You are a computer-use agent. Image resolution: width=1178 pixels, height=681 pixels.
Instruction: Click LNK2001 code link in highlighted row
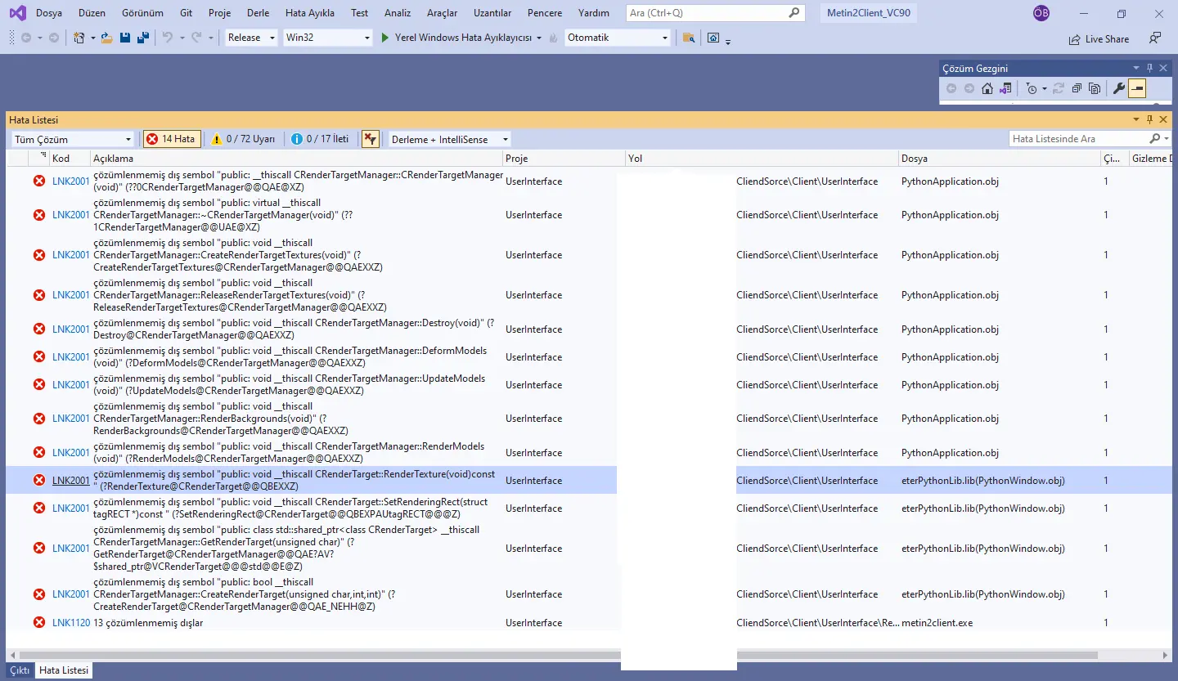(70, 481)
